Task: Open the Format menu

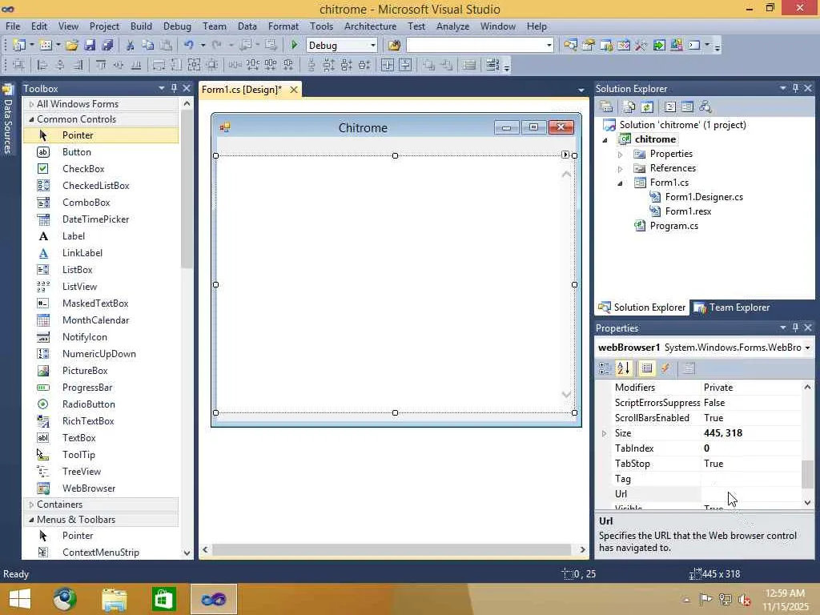Action: coord(283,26)
